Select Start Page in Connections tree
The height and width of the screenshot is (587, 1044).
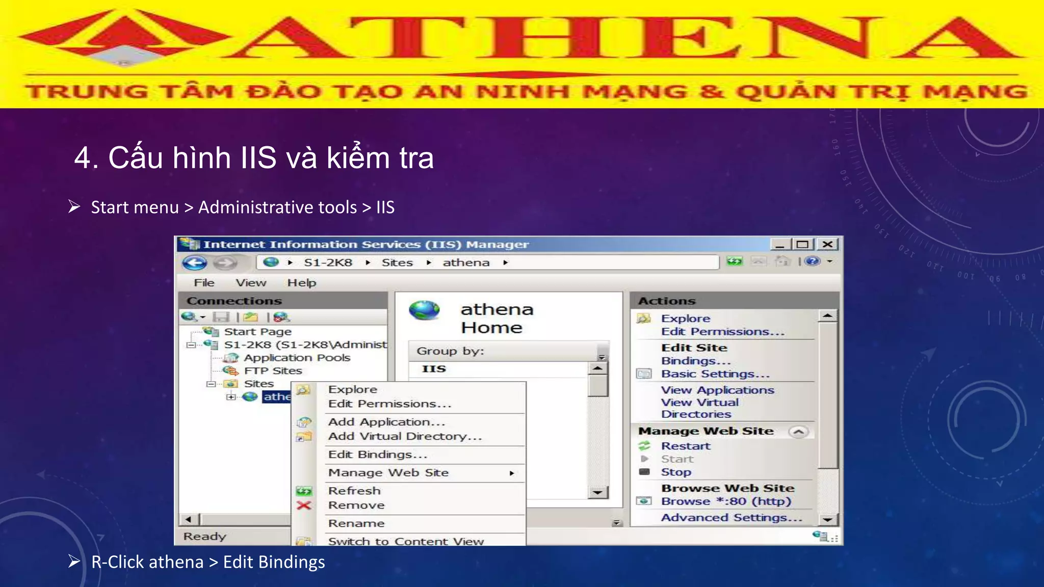(258, 332)
